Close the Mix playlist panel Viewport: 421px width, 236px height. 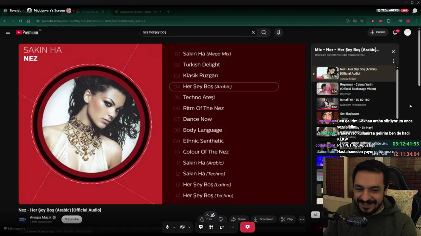pyautogui.click(x=393, y=52)
